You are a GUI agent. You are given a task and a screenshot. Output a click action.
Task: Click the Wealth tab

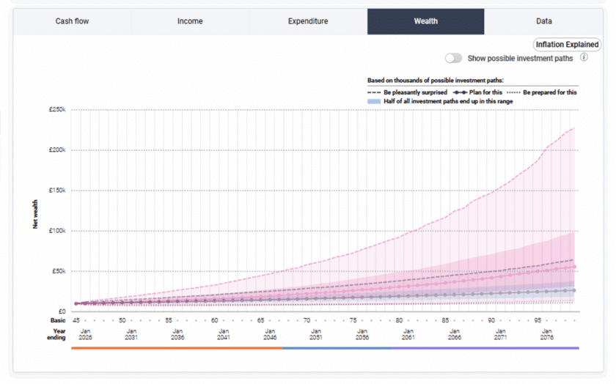point(425,21)
